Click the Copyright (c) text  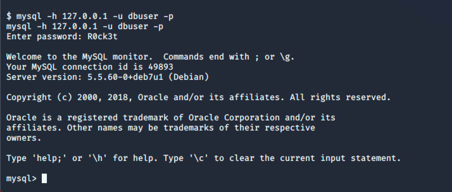pos(39,97)
